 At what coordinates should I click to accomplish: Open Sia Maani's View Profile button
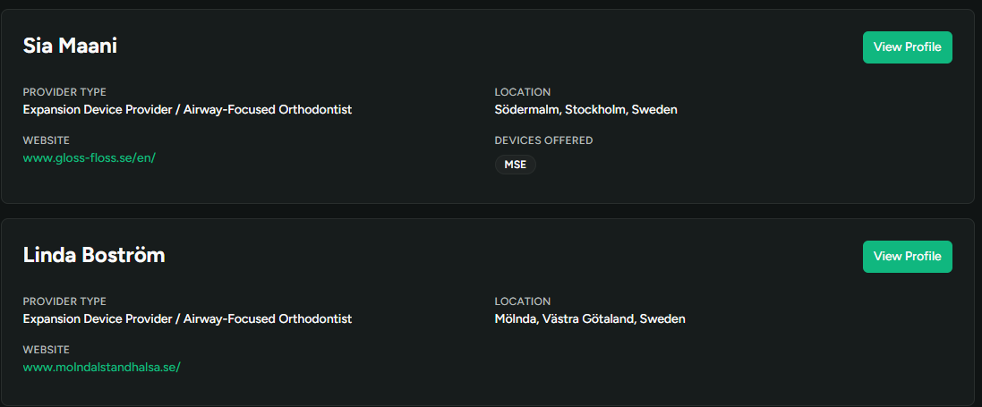point(907,47)
